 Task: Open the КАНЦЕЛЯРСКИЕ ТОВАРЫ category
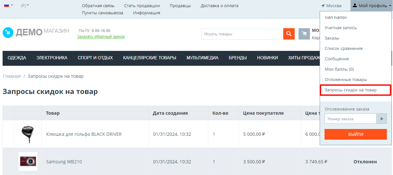[150, 58]
